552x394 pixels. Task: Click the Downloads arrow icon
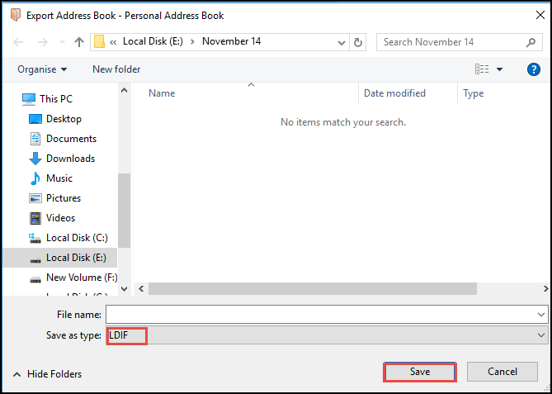coord(35,159)
